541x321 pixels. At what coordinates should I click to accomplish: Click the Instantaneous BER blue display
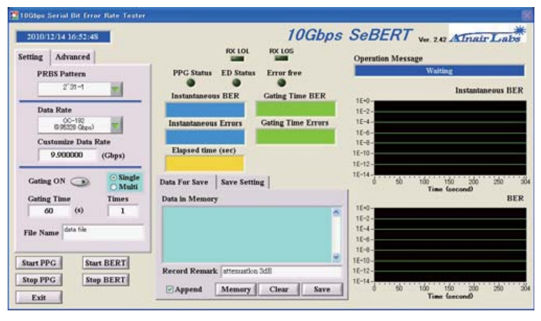pyautogui.click(x=205, y=110)
